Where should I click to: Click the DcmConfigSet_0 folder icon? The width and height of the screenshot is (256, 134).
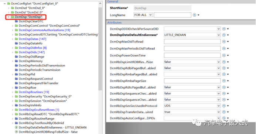9,3
